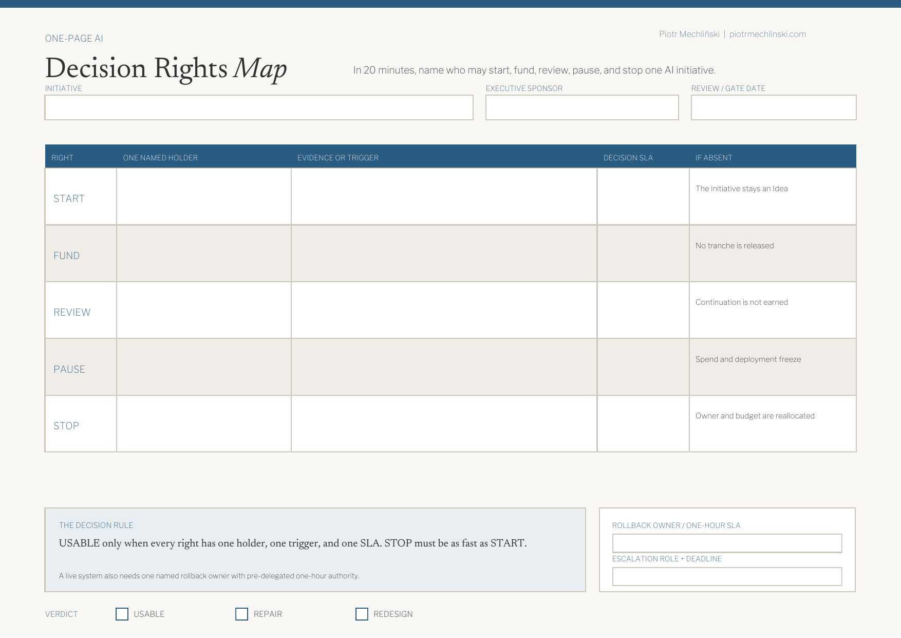
Task: Check the REDESIGN verdict checkbox
Action: pyautogui.click(x=362, y=614)
